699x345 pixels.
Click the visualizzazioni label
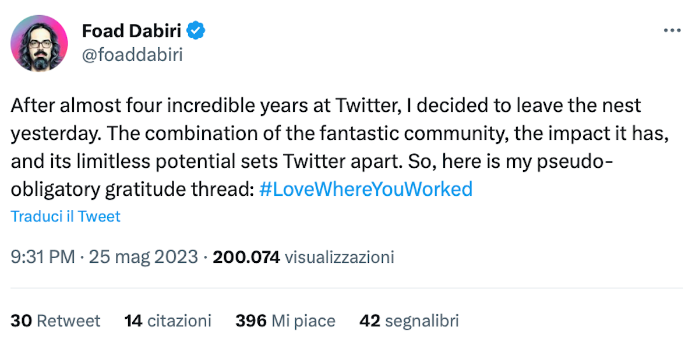pos(340,256)
